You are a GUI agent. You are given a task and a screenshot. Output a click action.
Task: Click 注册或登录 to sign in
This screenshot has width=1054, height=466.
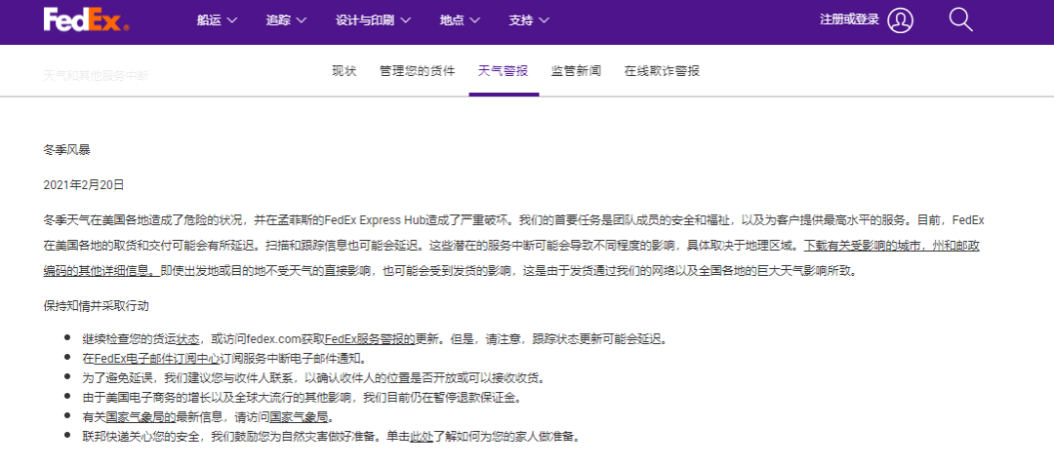pos(850,19)
